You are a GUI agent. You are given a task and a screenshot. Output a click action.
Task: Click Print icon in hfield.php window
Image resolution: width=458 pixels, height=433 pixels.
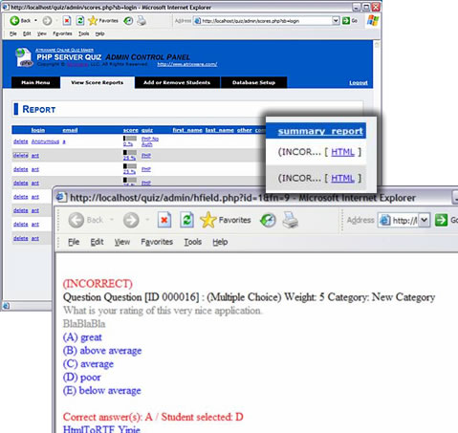tap(291, 220)
